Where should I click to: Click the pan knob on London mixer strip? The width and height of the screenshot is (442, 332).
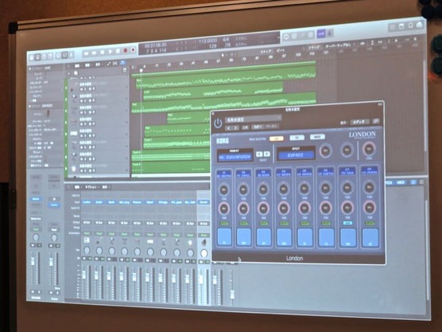pos(87,250)
